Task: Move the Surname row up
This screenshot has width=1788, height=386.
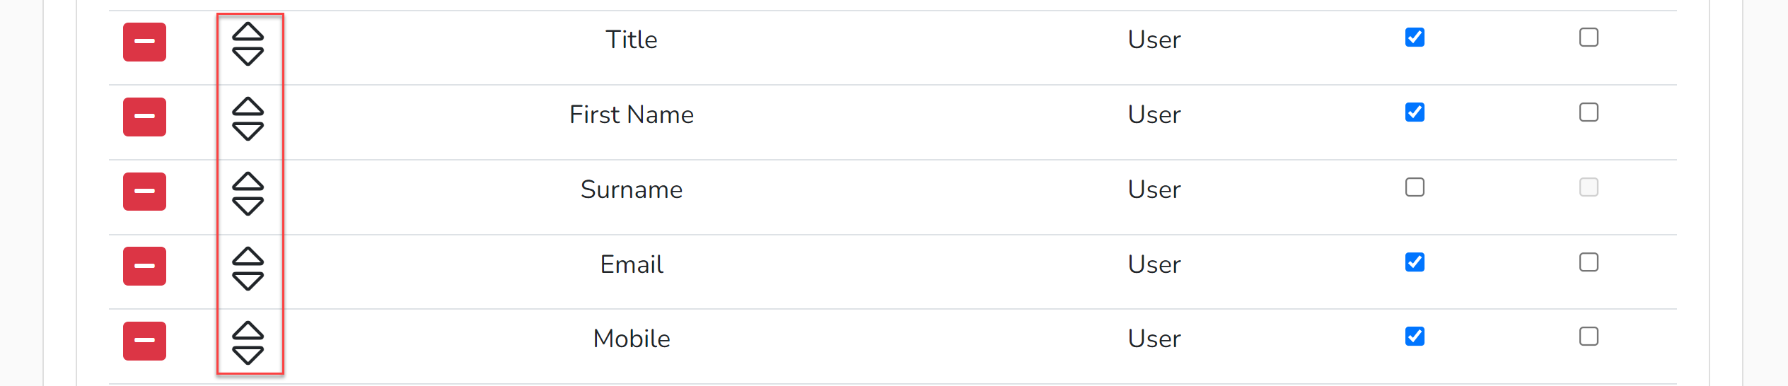Action: click(248, 181)
